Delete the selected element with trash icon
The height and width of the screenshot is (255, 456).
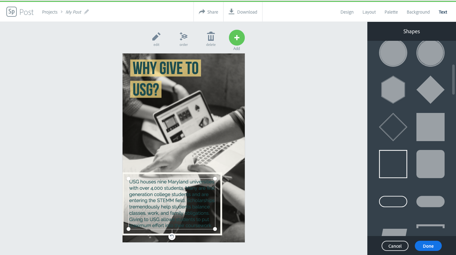click(211, 39)
